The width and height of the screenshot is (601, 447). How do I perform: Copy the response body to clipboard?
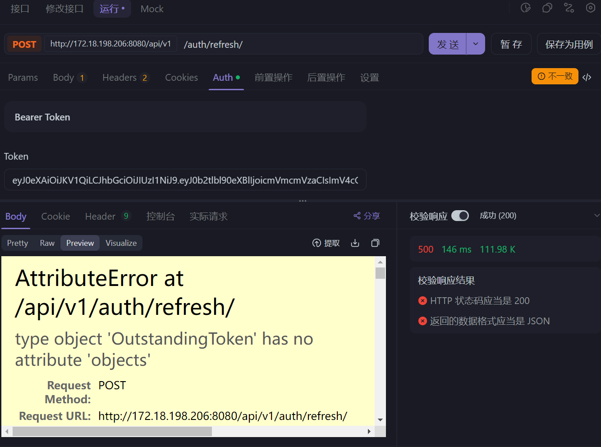point(375,243)
